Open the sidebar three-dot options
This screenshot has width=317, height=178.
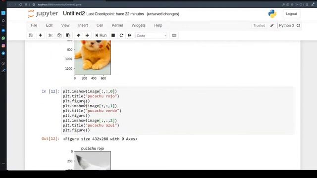click(3, 163)
